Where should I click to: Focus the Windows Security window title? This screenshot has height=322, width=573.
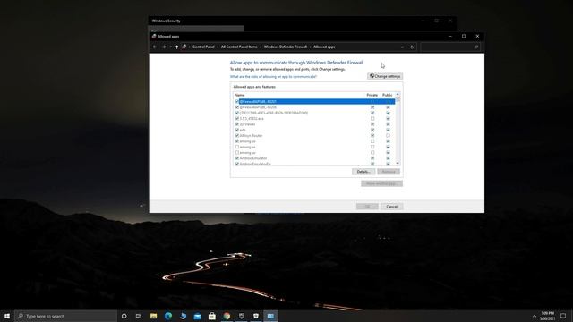[167, 21]
